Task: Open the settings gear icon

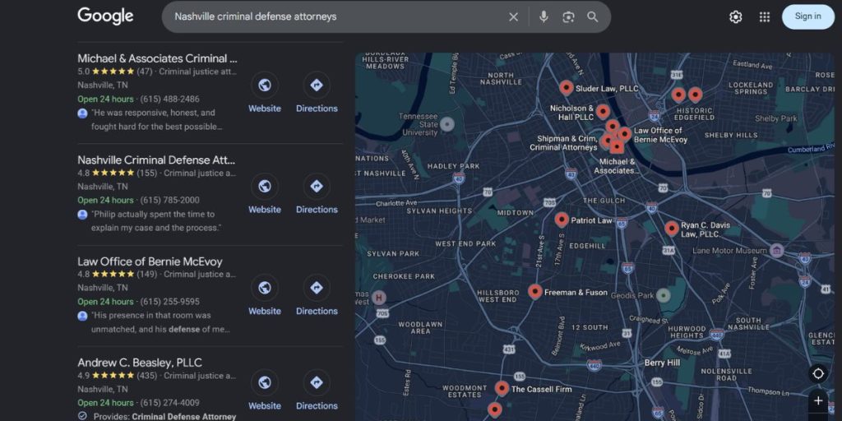Action: [736, 16]
